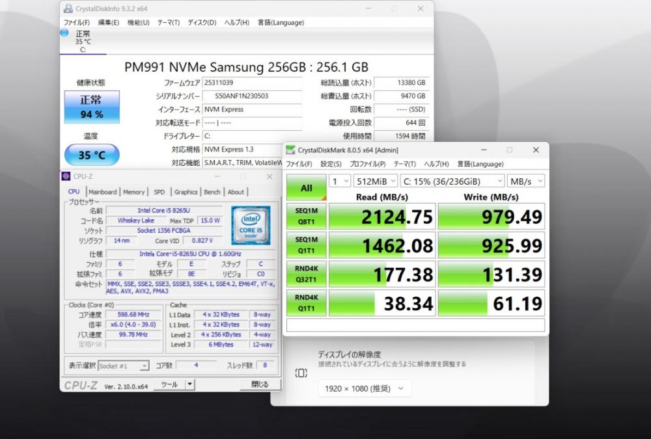Run the SEQ1M Q8T1 test
This screenshot has width=651, height=439.
pos(307,216)
